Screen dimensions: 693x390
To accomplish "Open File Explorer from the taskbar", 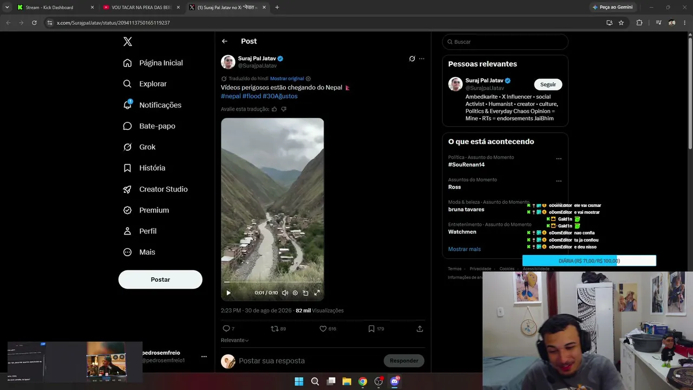I will pos(346,381).
